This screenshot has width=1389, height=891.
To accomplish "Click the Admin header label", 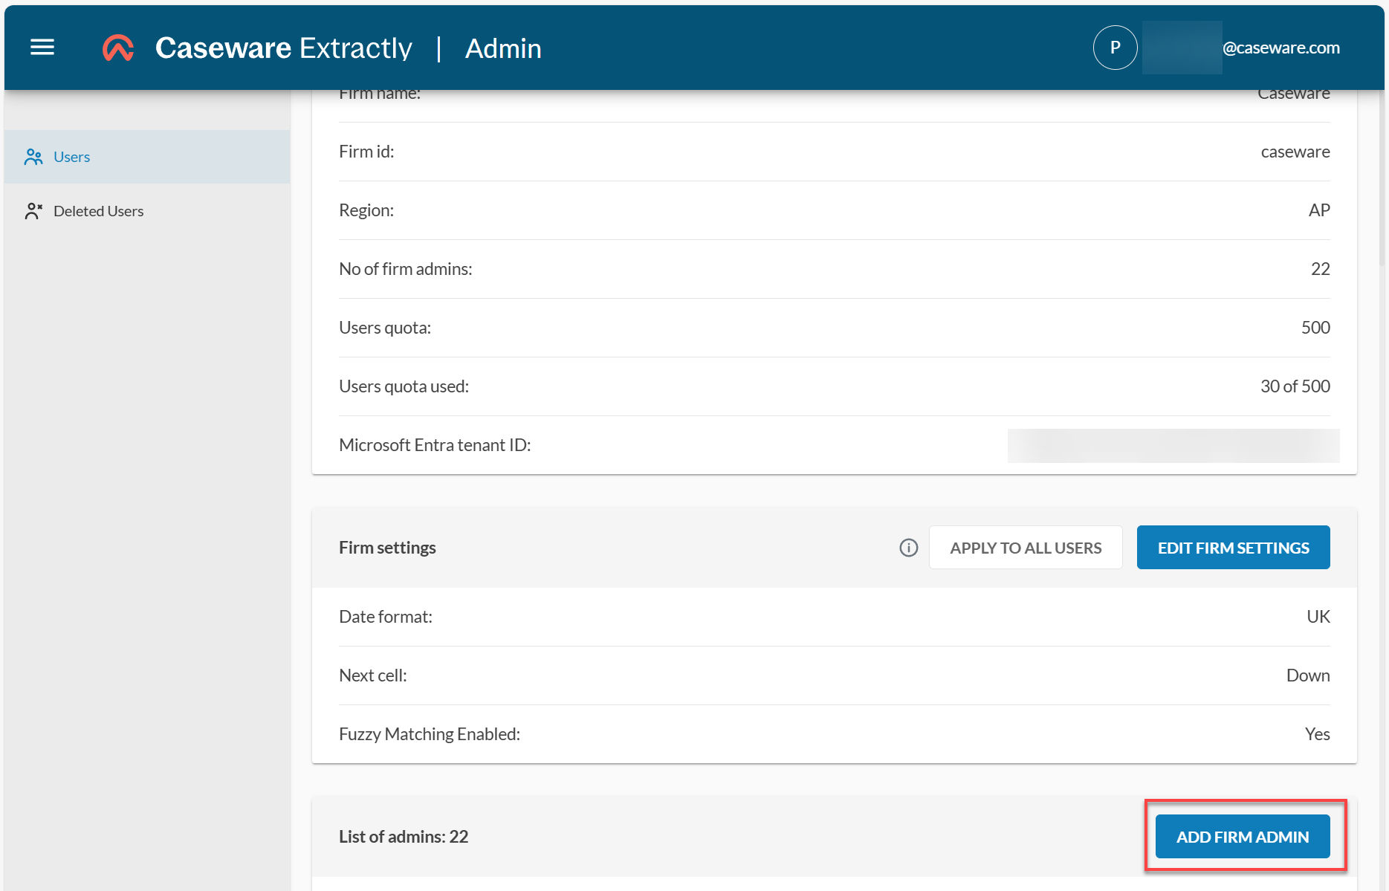I will point(503,48).
